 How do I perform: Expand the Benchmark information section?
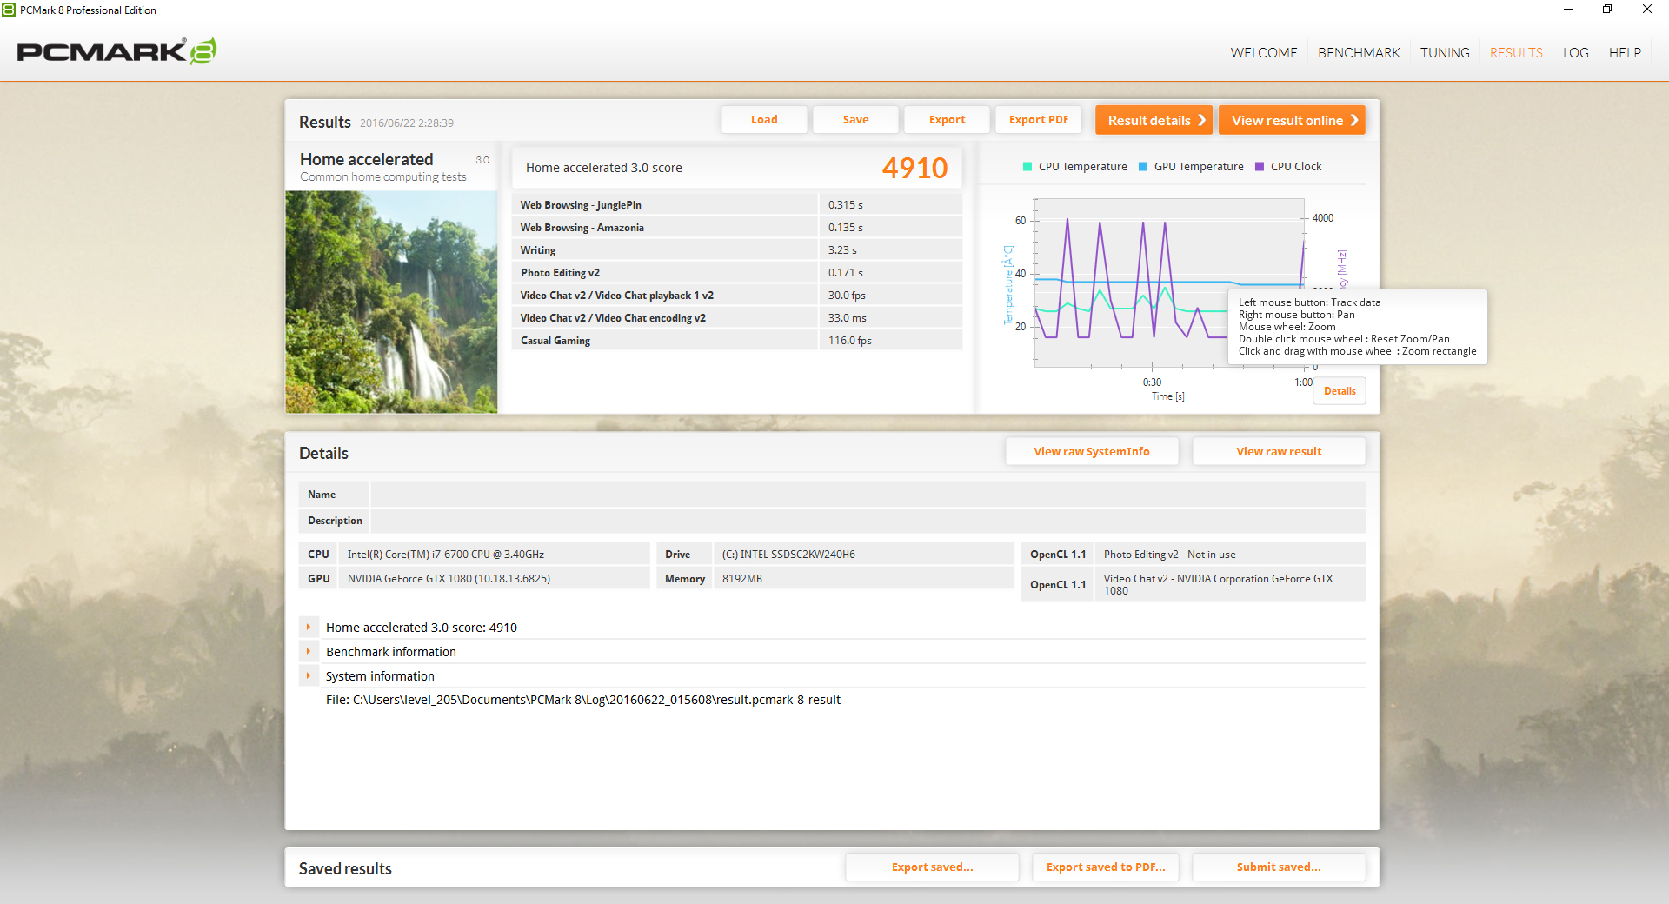coord(309,651)
